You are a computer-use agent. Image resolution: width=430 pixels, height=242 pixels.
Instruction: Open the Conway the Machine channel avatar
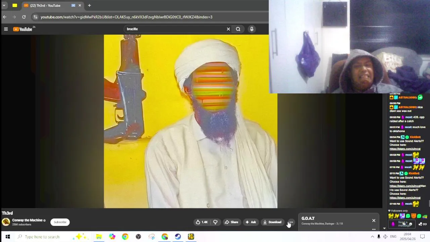6,222
